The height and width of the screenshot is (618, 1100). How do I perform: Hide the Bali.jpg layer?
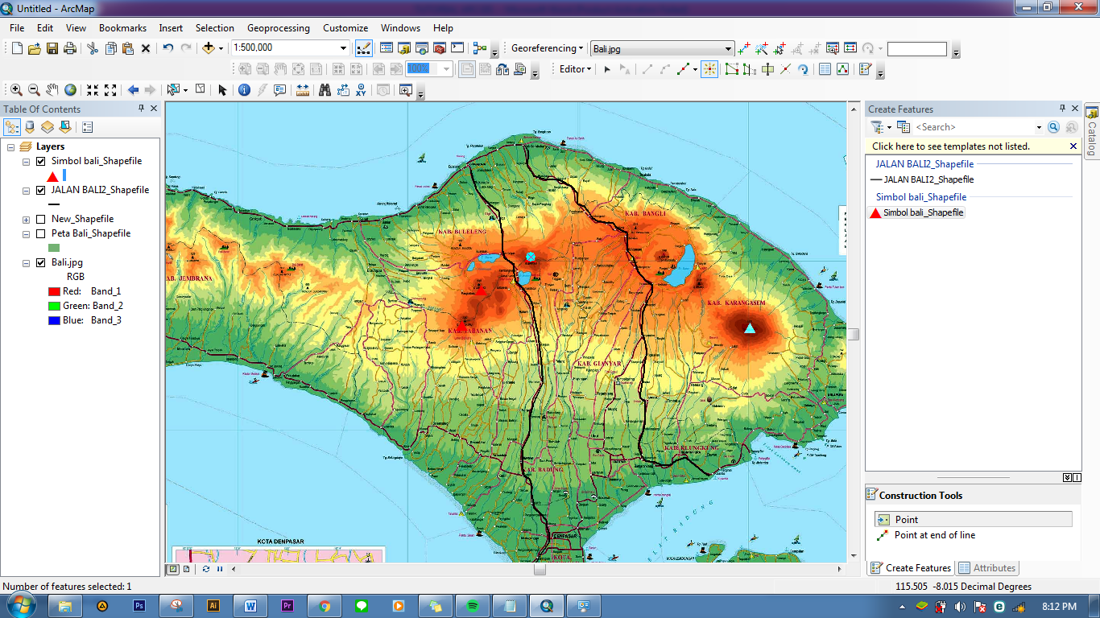pyautogui.click(x=39, y=262)
